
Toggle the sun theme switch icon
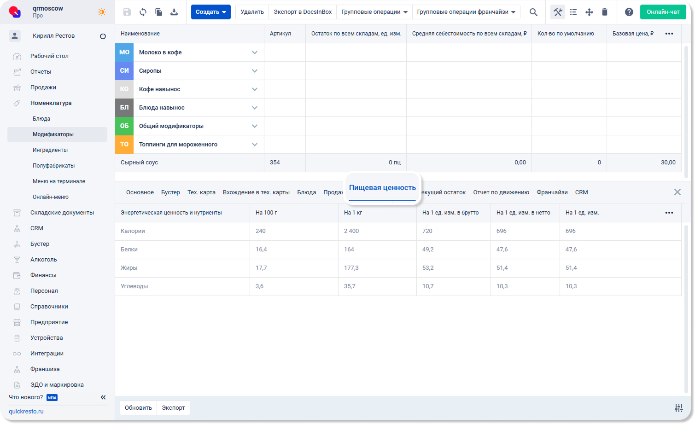[102, 12]
